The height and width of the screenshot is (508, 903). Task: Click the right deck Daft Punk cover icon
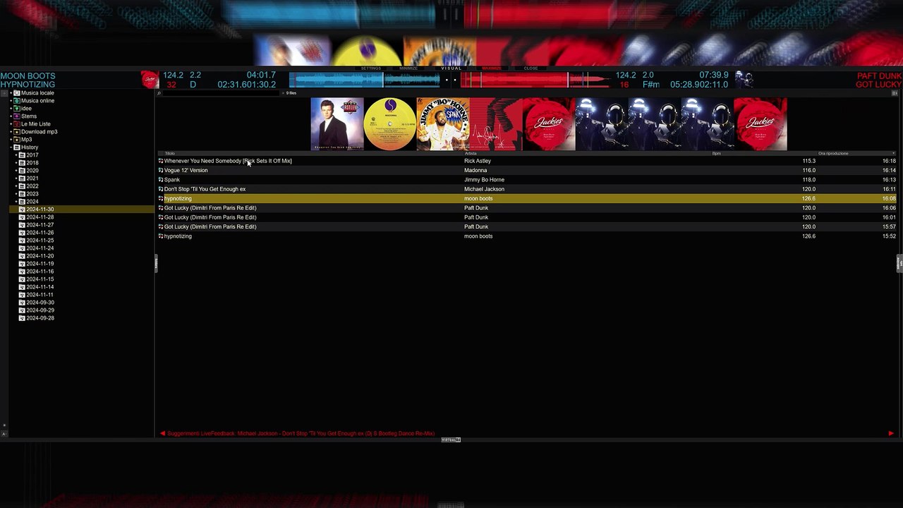click(744, 80)
